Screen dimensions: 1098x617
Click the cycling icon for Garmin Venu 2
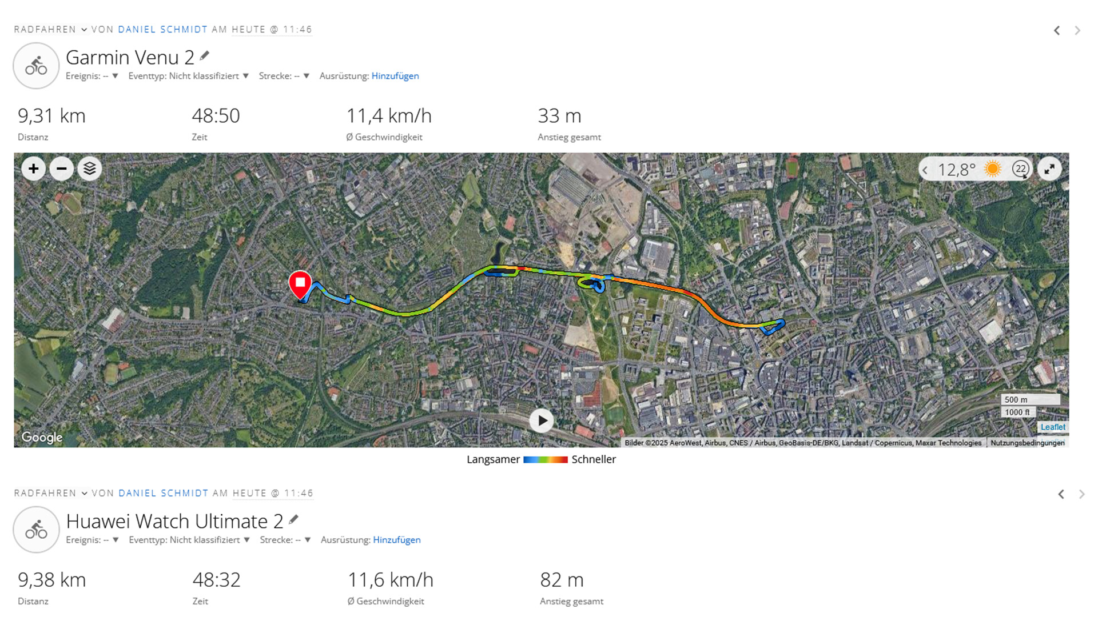(x=36, y=66)
